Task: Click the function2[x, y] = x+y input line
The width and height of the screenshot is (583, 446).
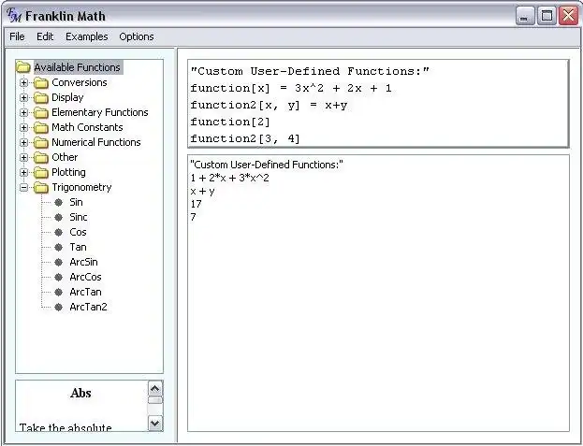Action: pyautogui.click(x=269, y=106)
